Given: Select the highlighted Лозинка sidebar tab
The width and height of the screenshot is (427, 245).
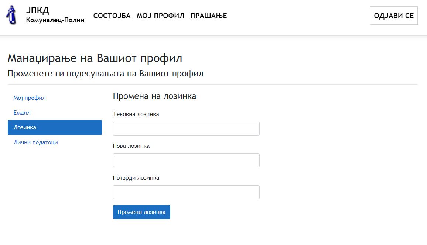Looking at the screenshot, I should [55, 127].
